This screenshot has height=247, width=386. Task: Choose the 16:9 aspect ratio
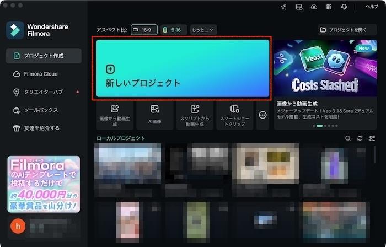pyautogui.click(x=144, y=30)
